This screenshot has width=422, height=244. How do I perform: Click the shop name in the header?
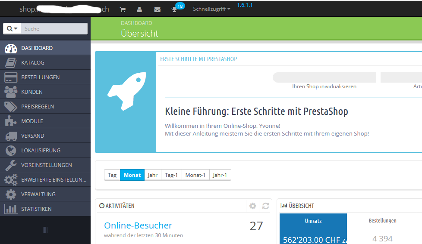pos(64,9)
